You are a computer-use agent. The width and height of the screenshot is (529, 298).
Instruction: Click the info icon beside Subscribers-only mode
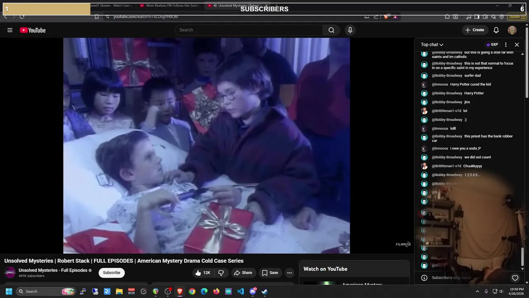(x=424, y=278)
